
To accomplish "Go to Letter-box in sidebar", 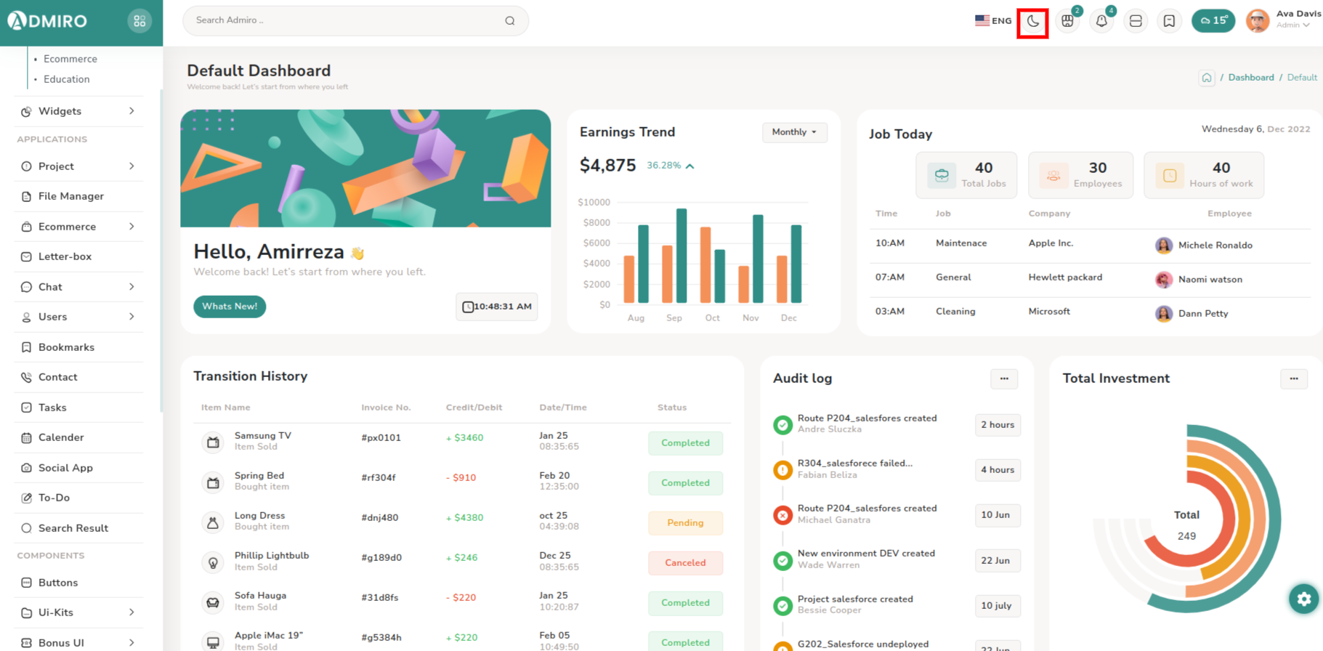I will (65, 256).
